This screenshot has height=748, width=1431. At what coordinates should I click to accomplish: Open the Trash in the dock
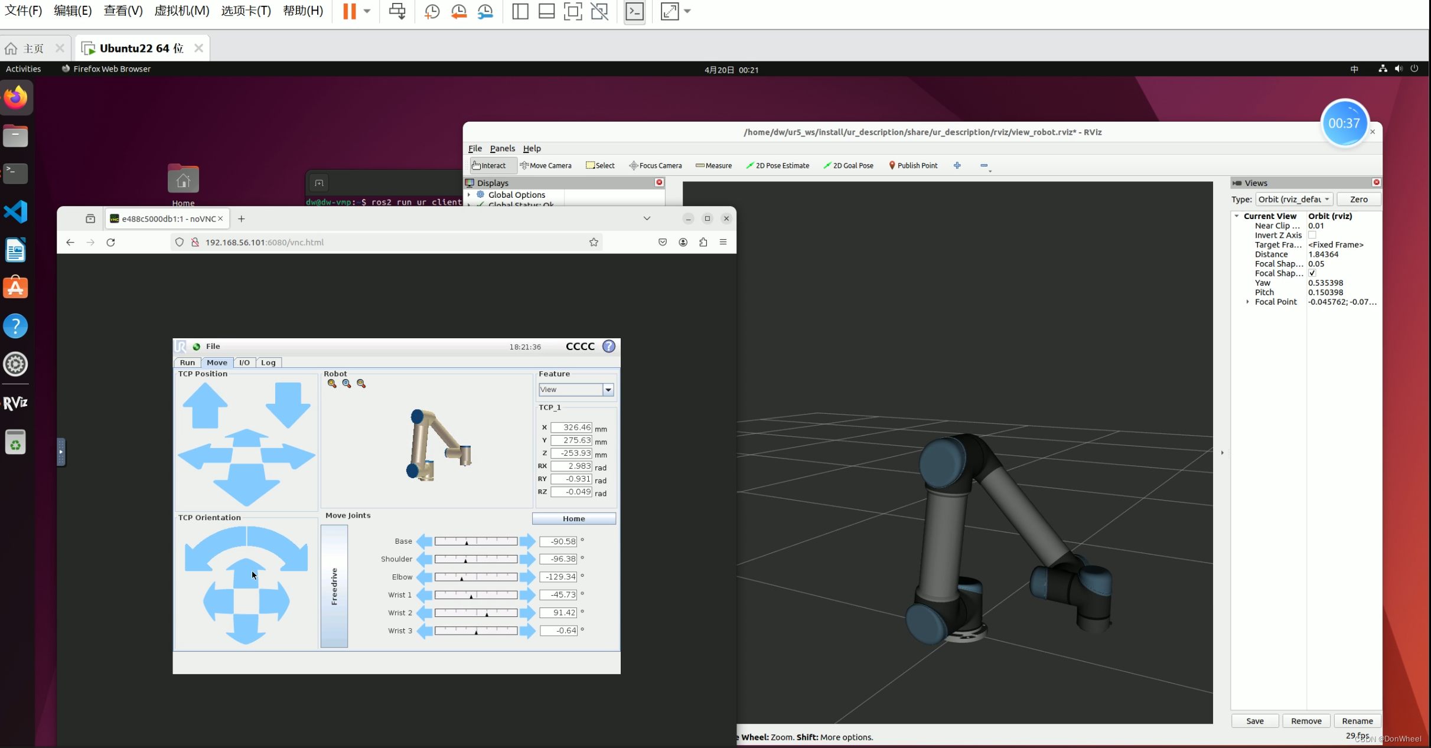tap(16, 442)
